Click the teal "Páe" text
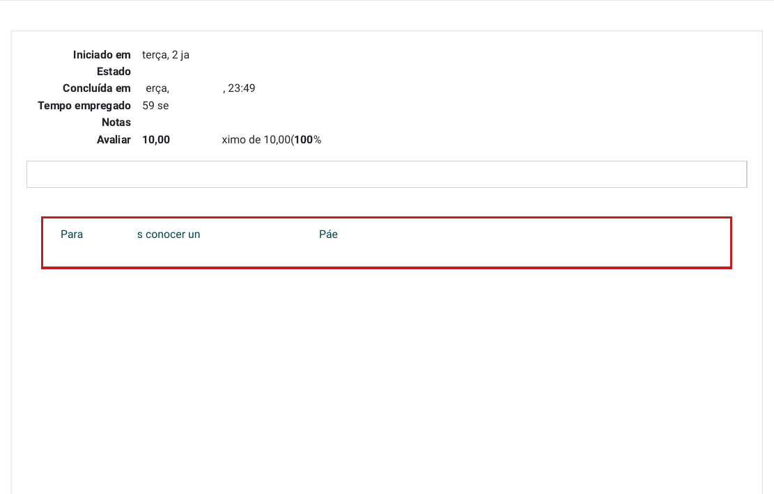Image resolution: width=774 pixels, height=494 pixels. 328,234
